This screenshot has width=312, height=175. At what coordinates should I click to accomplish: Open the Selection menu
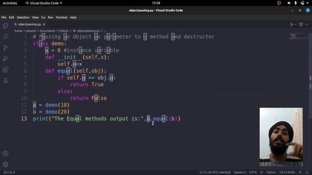click(x=23, y=17)
